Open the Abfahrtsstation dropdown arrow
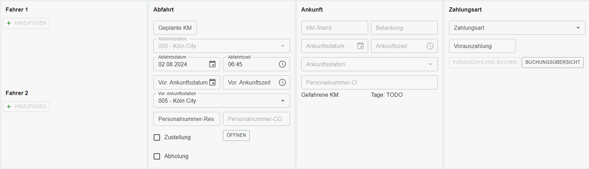Screen dimensions: 589x169 pyautogui.click(x=283, y=46)
